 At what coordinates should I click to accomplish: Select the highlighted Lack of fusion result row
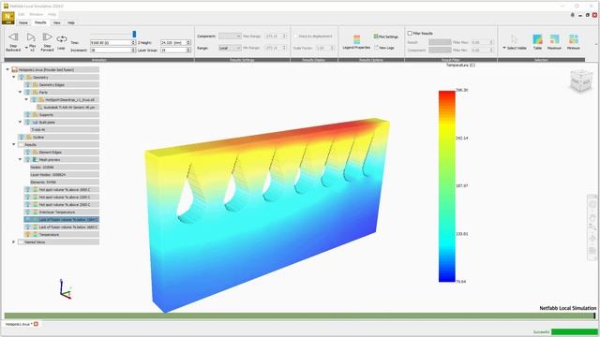click(x=61, y=220)
